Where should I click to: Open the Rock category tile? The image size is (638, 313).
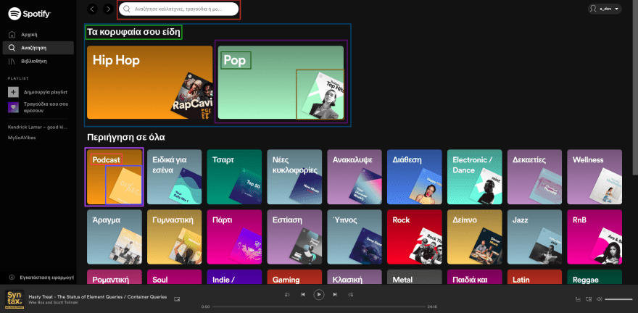[x=415, y=237]
